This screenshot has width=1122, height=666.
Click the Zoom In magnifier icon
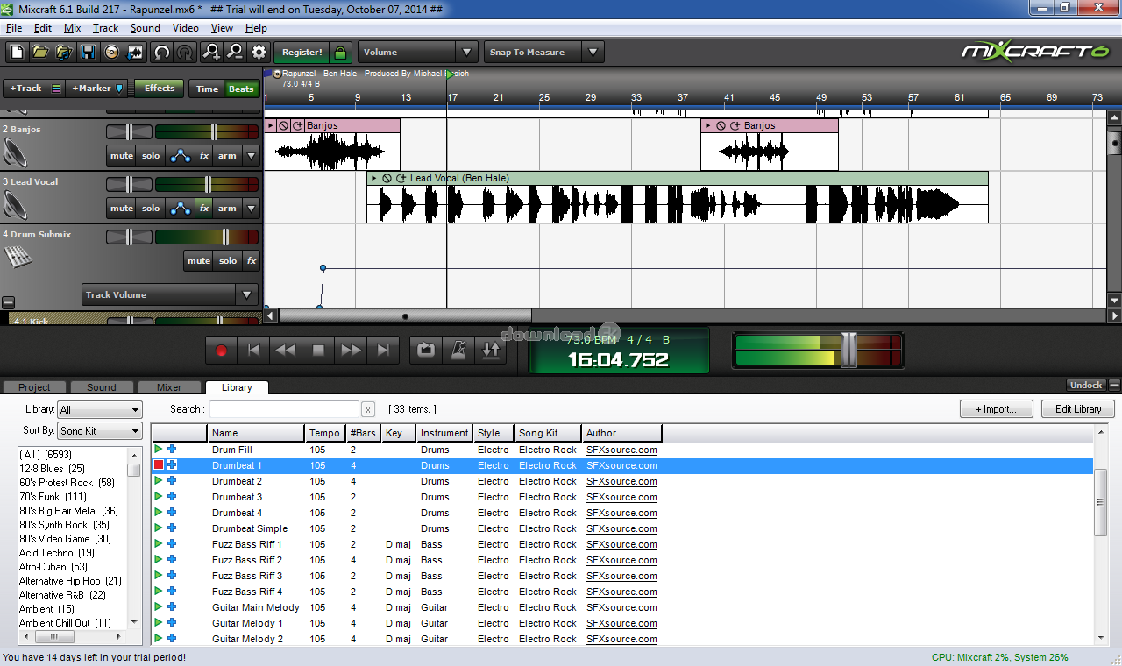[x=211, y=53]
